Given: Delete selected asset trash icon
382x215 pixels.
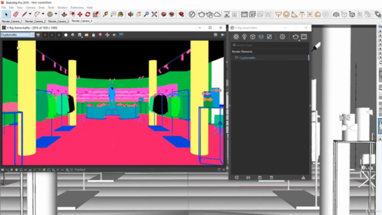Looking at the screenshot, I should tap(272, 178).
